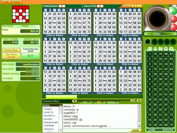The image size is (177, 133).
Task: Collapse the chat panel with double-chevron icon
Action: [x=133, y=101]
